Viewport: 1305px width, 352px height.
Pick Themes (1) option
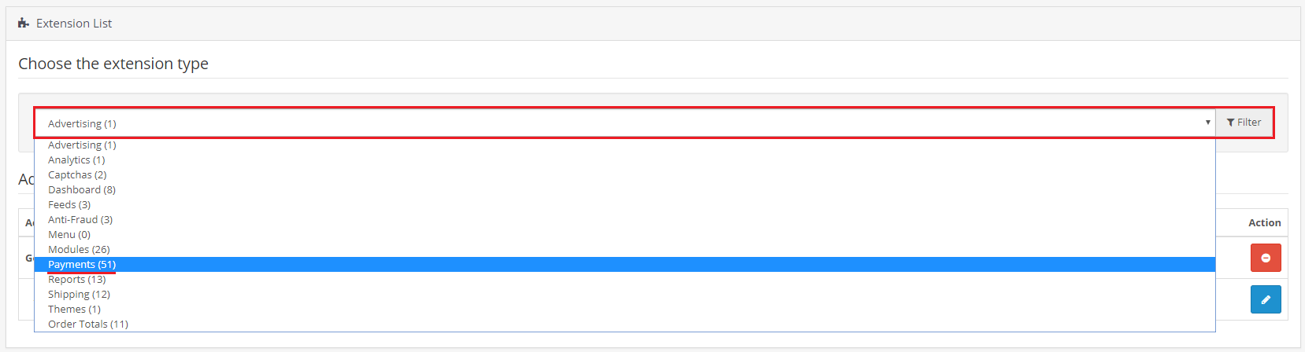tap(74, 310)
